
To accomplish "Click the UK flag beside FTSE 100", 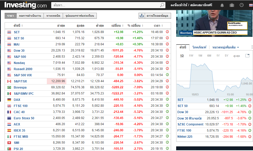I will pyautogui.click(x=9, y=106).
